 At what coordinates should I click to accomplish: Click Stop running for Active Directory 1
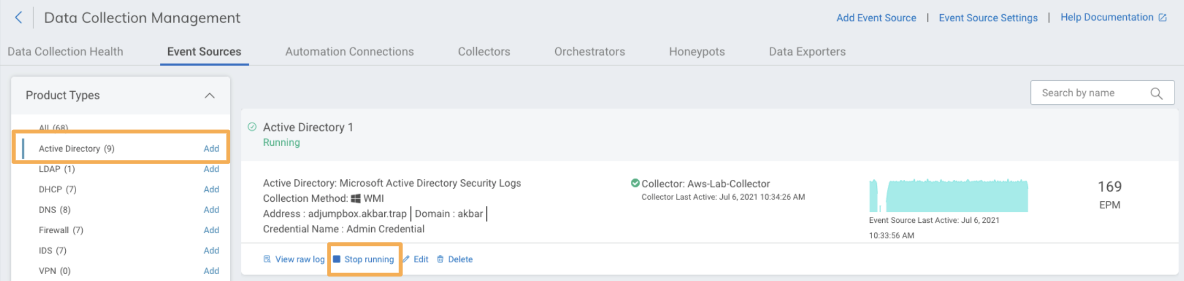click(x=369, y=260)
